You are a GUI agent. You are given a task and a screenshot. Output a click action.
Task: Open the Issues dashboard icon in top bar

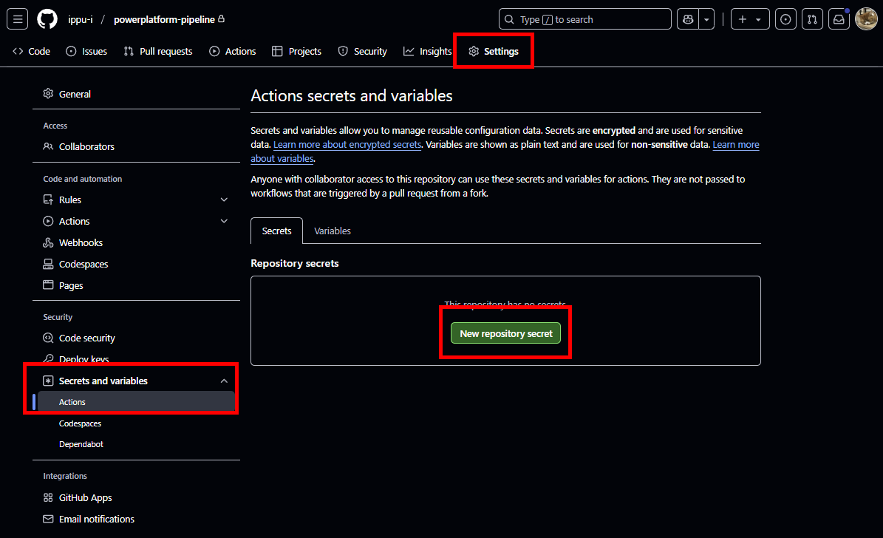(785, 18)
